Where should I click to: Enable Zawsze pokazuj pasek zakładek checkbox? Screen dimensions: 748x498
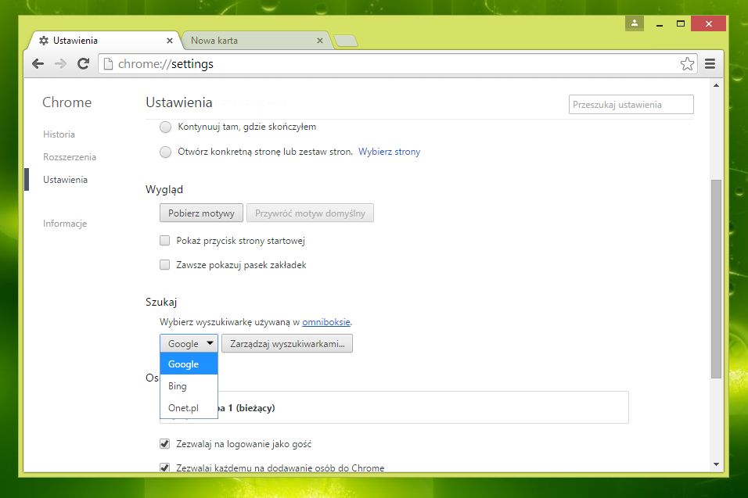tap(164, 265)
